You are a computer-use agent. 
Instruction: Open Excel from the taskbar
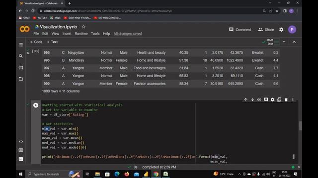click(x=165, y=174)
